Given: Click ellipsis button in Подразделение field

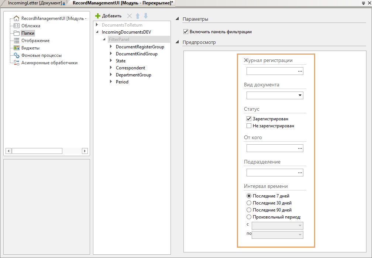Looking at the screenshot, I should pyautogui.click(x=300, y=172).
